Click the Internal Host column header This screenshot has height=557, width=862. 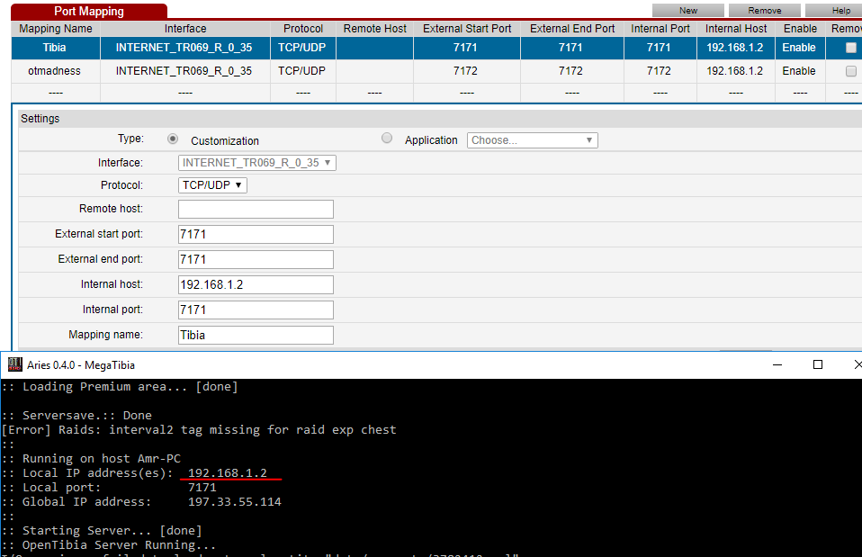[x=736, y=29]
